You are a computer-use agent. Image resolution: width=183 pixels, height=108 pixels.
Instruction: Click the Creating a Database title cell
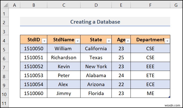(95, 22)
